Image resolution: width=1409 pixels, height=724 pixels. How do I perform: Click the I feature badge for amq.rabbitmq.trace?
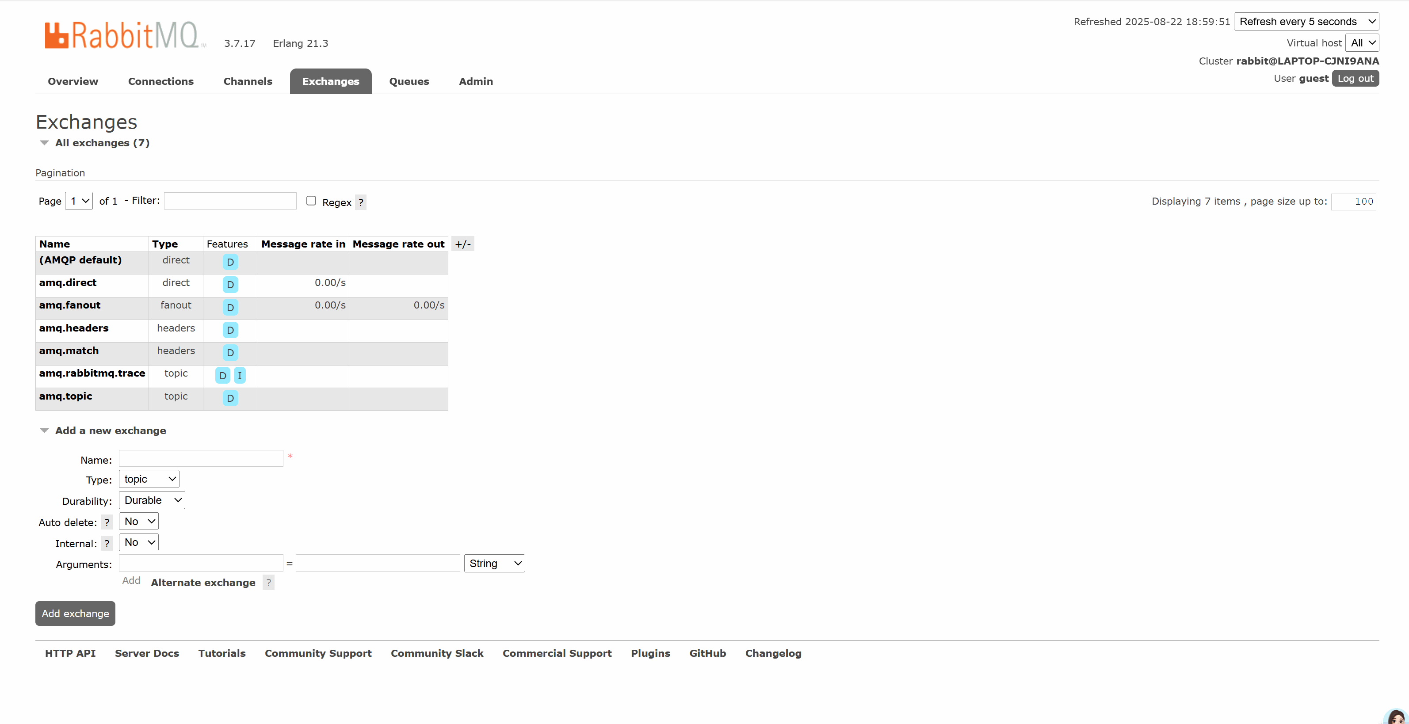[240, 376]
